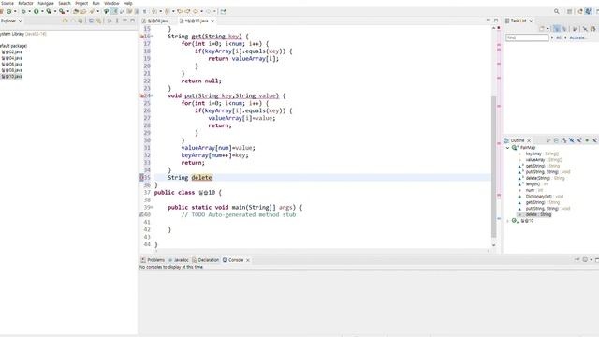The image size is (599, 337).
Task: Click the Debug bug icon in toolbar
Action: pyautogui.click(x=23, y=11)
